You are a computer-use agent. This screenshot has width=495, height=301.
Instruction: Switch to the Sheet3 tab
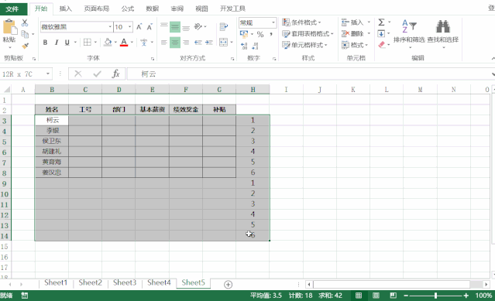point(125,282)
